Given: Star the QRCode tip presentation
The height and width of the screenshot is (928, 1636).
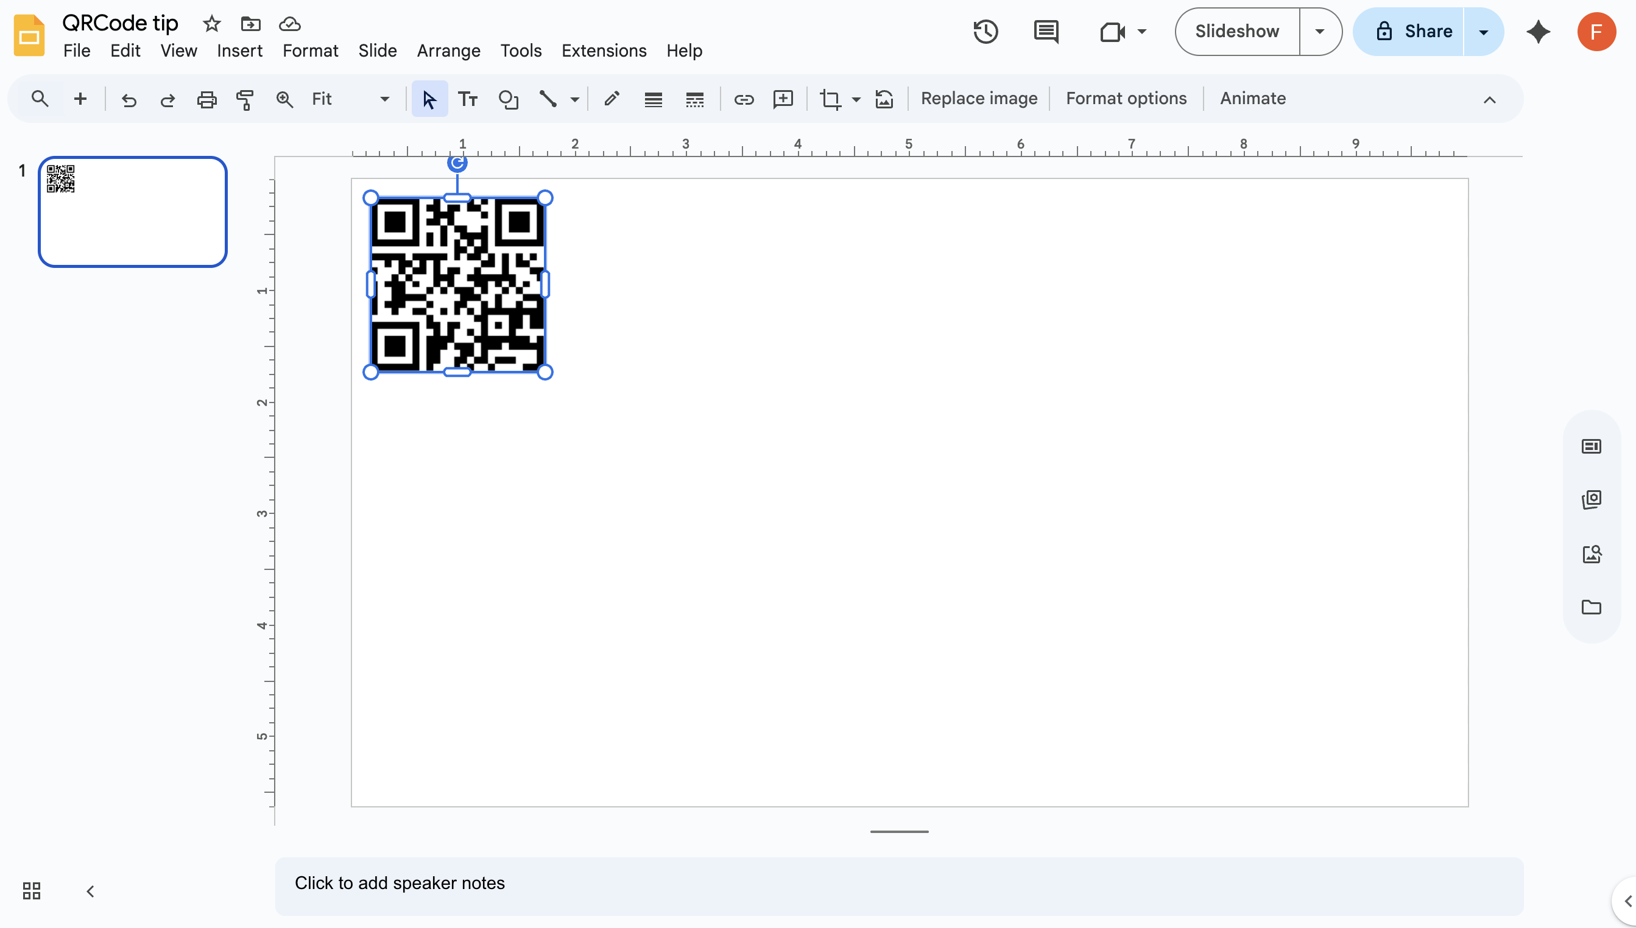Looking at the screenshot, I should point(211,24).
